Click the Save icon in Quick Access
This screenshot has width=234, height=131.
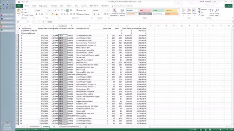pyautogui.click(x=19, y=2)
